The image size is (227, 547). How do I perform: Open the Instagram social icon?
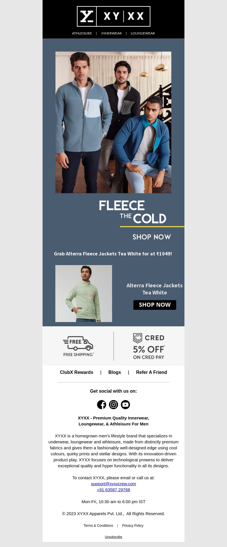(113, 405)
